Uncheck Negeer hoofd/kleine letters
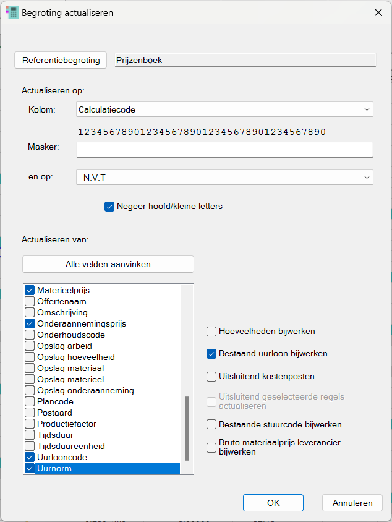The image size is (392, 522). 109,207
